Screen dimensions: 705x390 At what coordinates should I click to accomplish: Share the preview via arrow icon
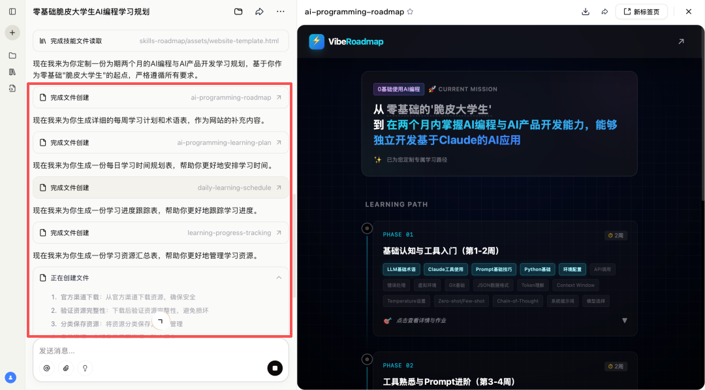coord(604,12)
